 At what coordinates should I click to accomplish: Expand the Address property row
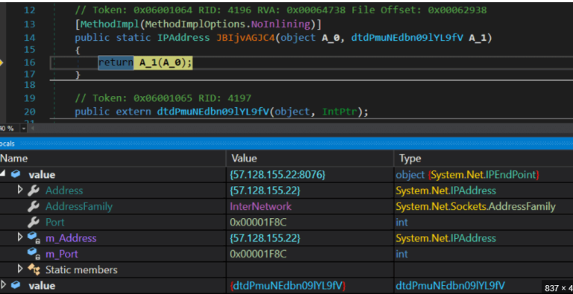click(20, 190)
